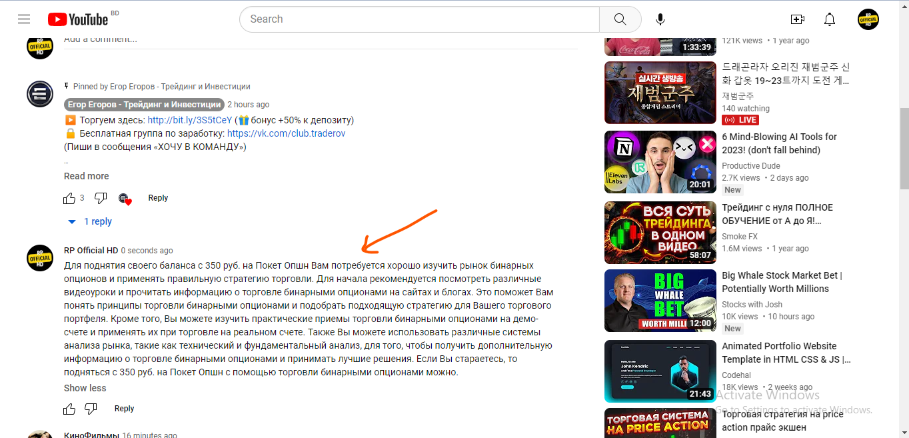
Task: Open the account avatar menu
Action: [868, 19]
